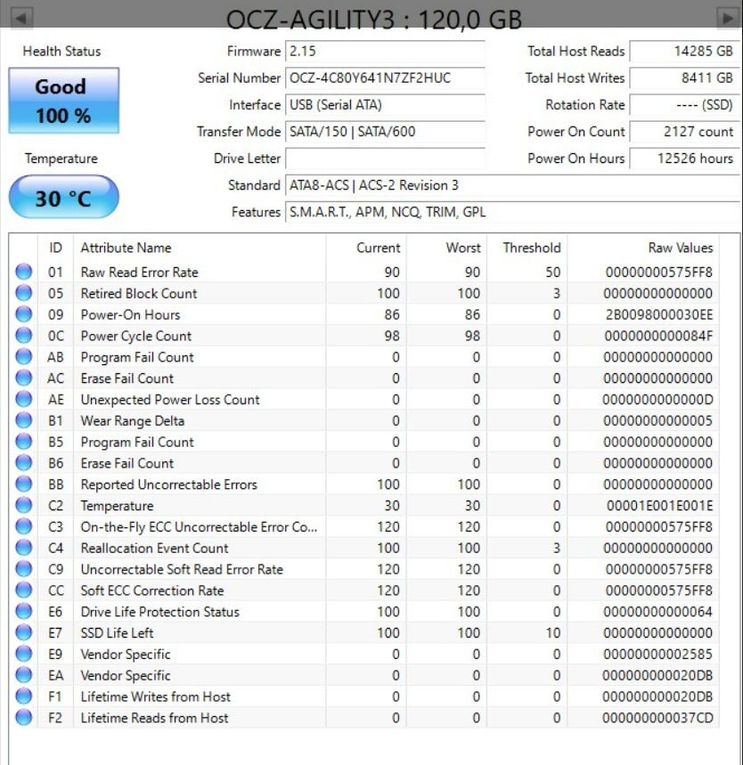Select status orb for C2 Temperature row

[x=24, y=505]
